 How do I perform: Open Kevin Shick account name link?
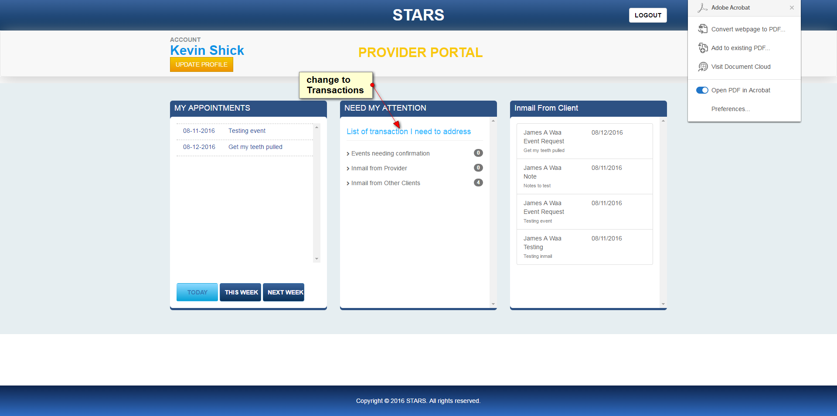[x=207, y=51]
